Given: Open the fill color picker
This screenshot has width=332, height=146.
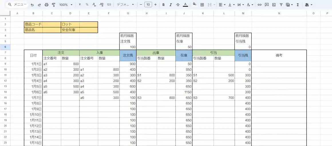Looking at the screenshot, I should (x=195, y=5).
